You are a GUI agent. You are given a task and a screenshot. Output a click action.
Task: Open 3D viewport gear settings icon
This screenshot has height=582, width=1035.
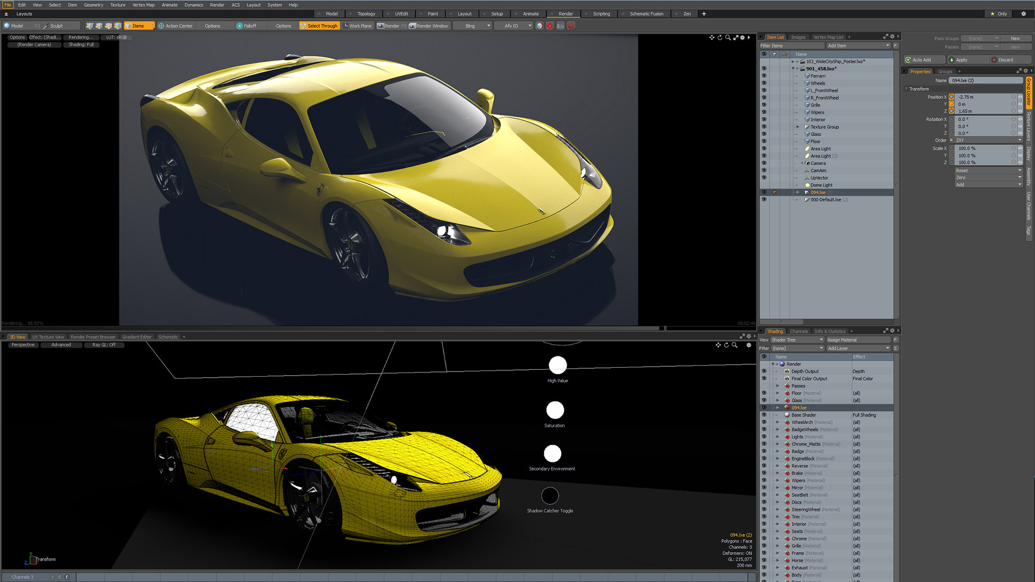(x=748, y=345)
